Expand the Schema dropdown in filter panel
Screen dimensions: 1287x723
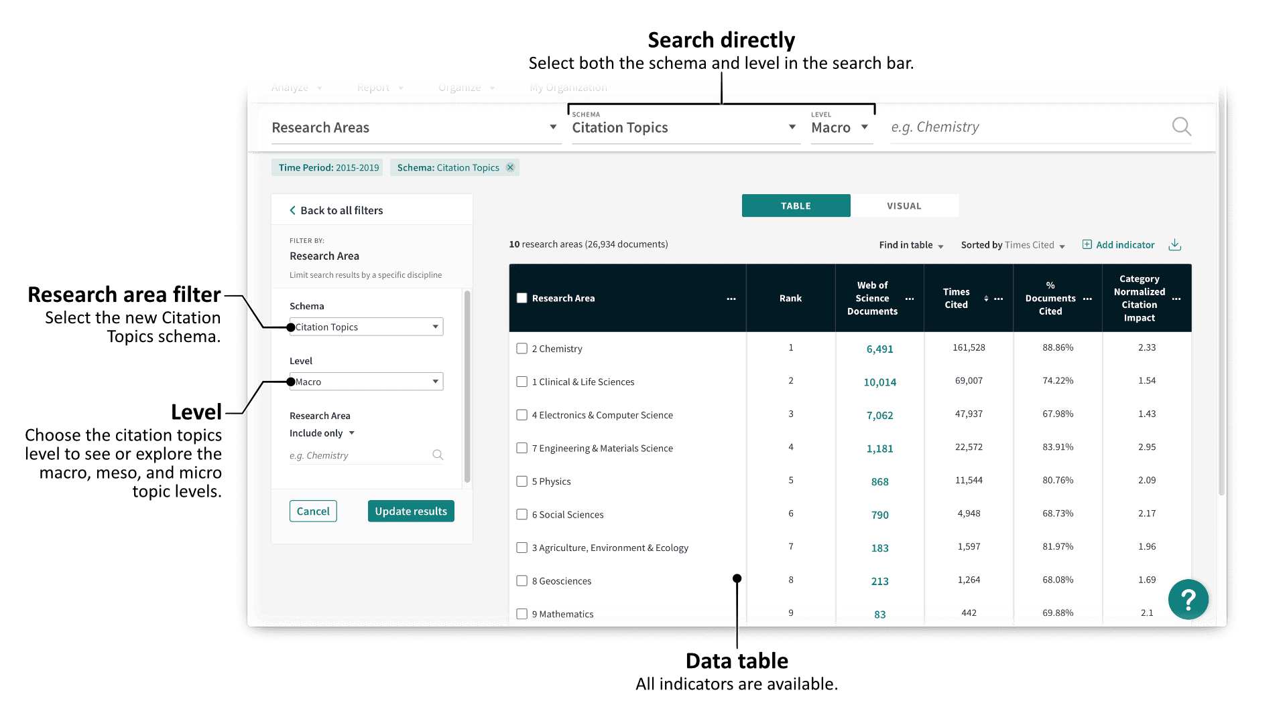coord(366,327)
